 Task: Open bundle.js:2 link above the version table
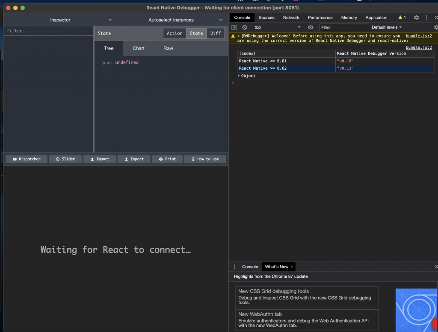[419, 47]
